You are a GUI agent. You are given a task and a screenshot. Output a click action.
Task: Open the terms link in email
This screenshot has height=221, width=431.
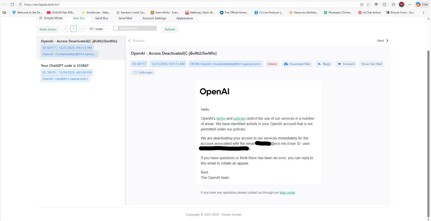pyautogui.click(x=221, y=119)
